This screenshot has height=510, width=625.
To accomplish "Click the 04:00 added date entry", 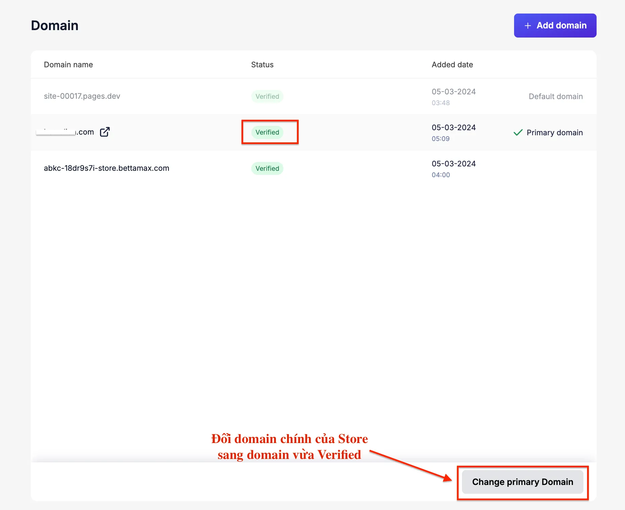I will [441, 175].
